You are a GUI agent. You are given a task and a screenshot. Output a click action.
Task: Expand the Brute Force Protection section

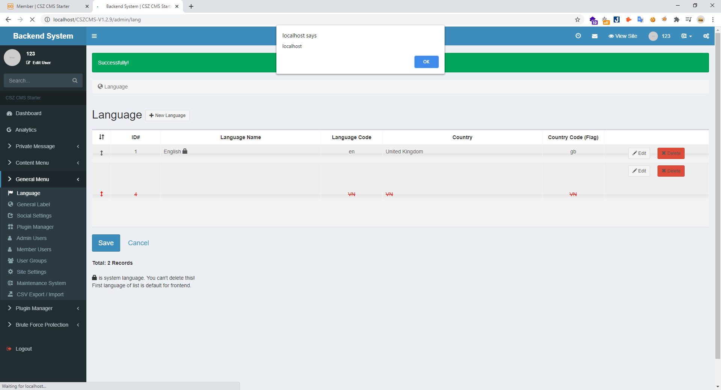point(43,325)
